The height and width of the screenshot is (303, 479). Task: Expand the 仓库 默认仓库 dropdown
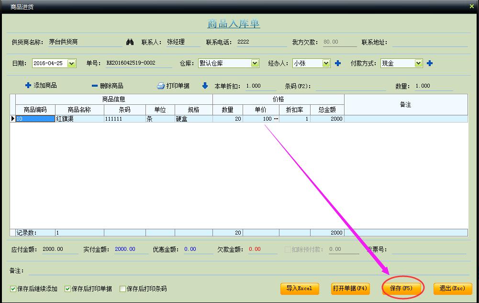(255, 63)
